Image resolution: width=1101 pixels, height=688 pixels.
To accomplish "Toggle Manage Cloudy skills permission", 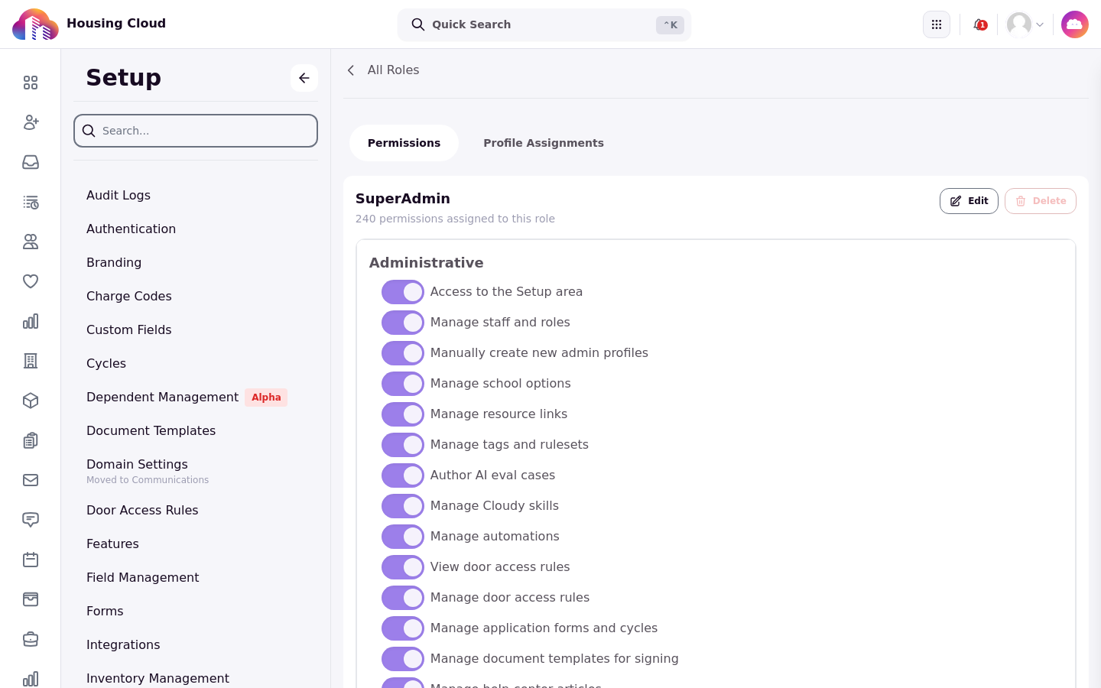I will click(403, 506).
